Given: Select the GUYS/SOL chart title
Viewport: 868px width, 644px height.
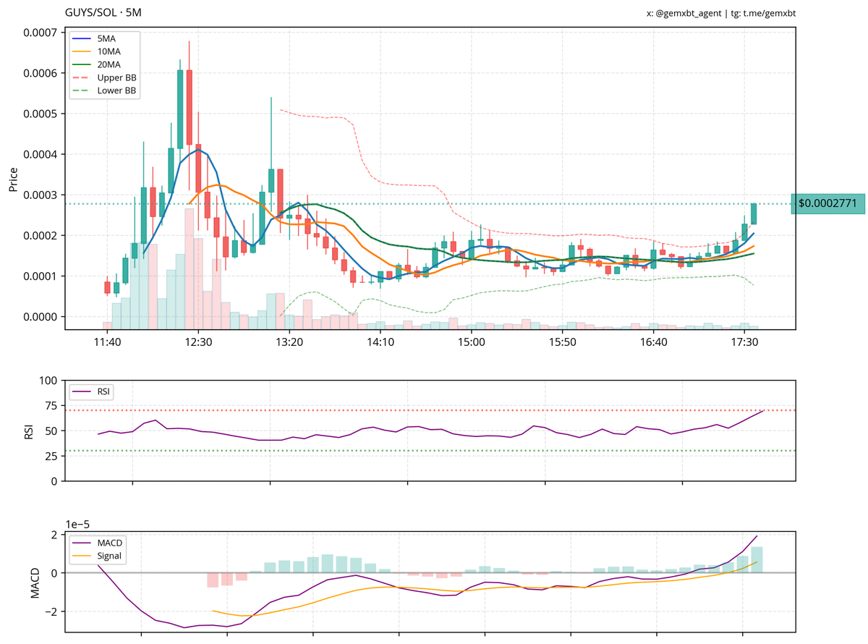Looking at the screenshot, I should 92,12.
